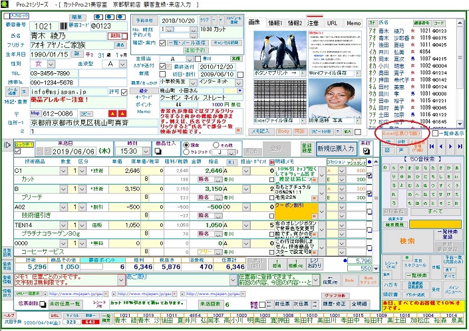Open the visit time 15:30 dropdown
Image resolution: width=469 pixels, height=331 pixels.
146,152
